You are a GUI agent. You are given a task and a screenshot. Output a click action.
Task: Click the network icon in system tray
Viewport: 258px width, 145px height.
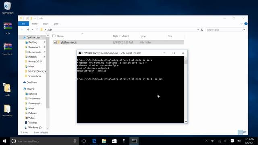[x=219, y=141]
